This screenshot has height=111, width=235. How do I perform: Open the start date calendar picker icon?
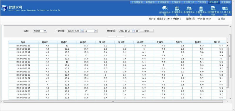pyautogui.click(x=82, y=31)
